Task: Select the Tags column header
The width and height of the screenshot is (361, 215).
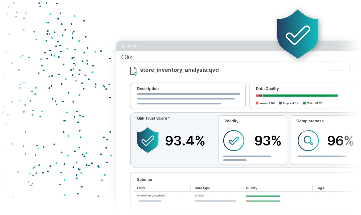Action: (x=320, y=188)
